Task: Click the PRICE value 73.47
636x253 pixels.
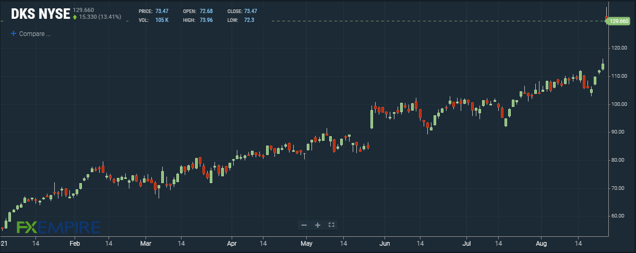Action: tap(161, 11)
